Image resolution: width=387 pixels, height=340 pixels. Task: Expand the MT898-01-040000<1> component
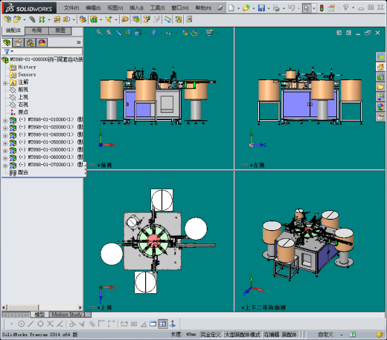tap(5, 136)
